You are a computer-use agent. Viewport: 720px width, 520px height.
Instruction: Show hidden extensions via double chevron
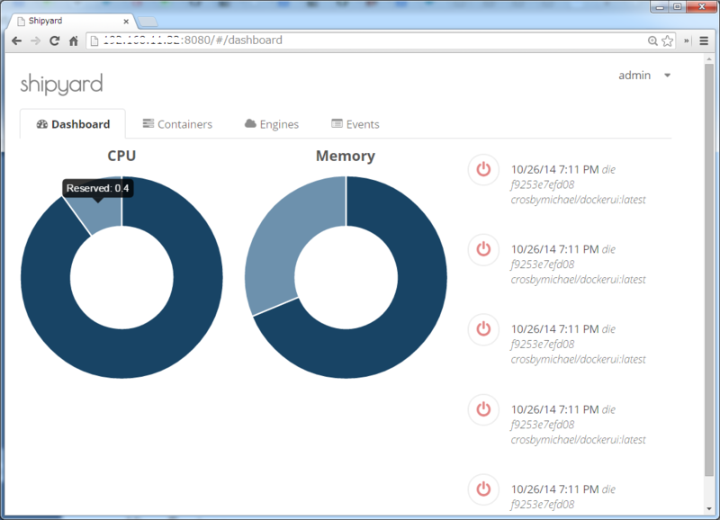[687, 40]
